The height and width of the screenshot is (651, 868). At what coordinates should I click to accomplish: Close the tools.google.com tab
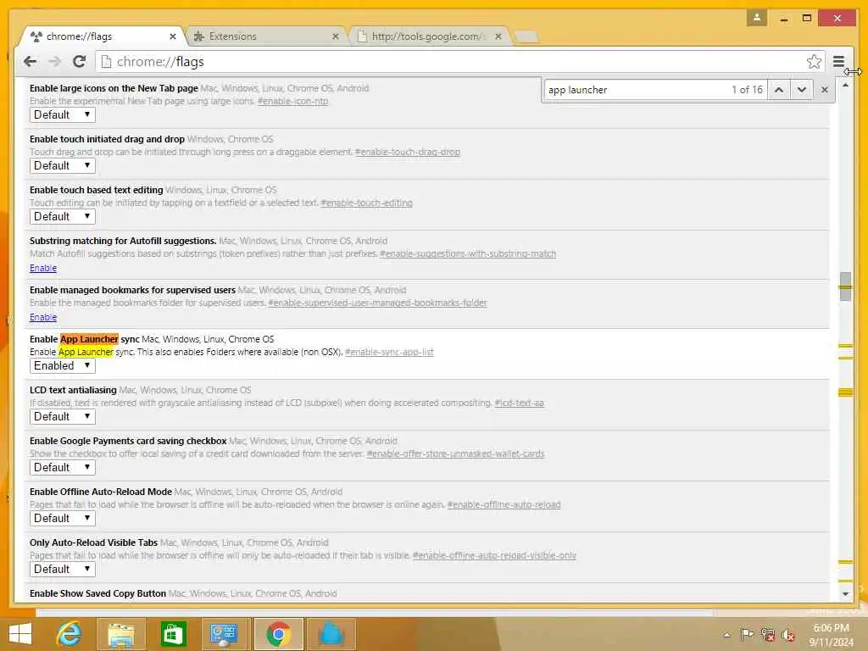click(498, 36)
